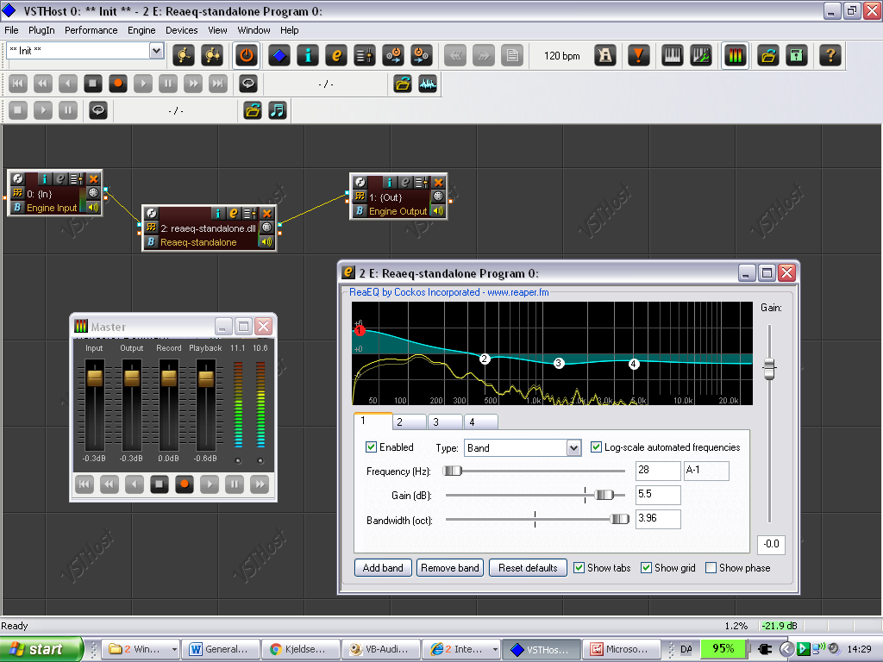Click the Add band button
This screenshot has height=662, width=883.
point(383,567)
